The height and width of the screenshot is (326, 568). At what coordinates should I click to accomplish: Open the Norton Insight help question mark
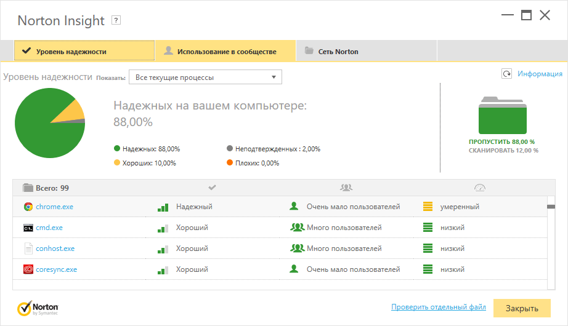[116, 20]
